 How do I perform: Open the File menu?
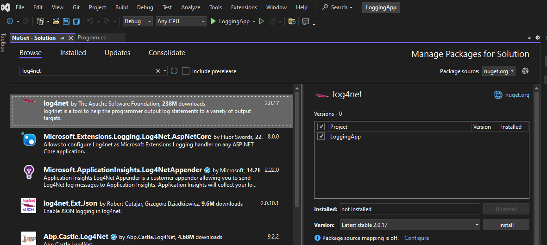[20, 7]
